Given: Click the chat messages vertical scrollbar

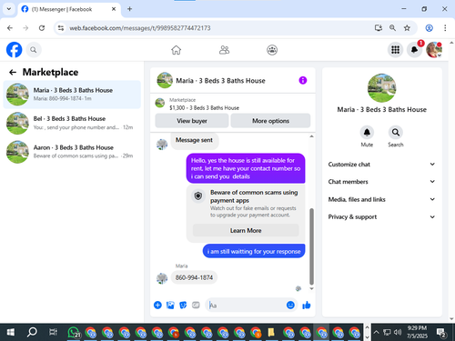Looking at the screenshot, I should (x=311, y=246).
